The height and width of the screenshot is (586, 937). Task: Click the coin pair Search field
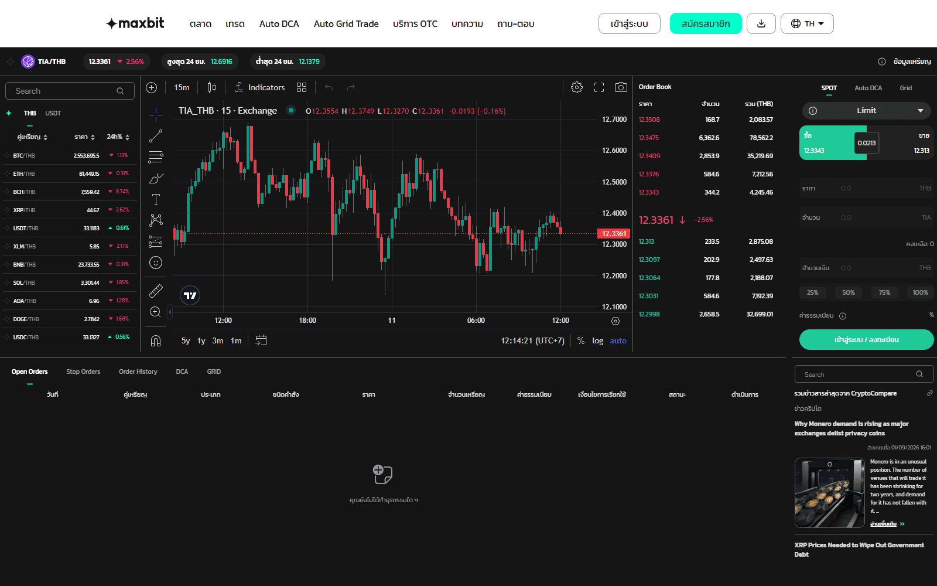70,91
